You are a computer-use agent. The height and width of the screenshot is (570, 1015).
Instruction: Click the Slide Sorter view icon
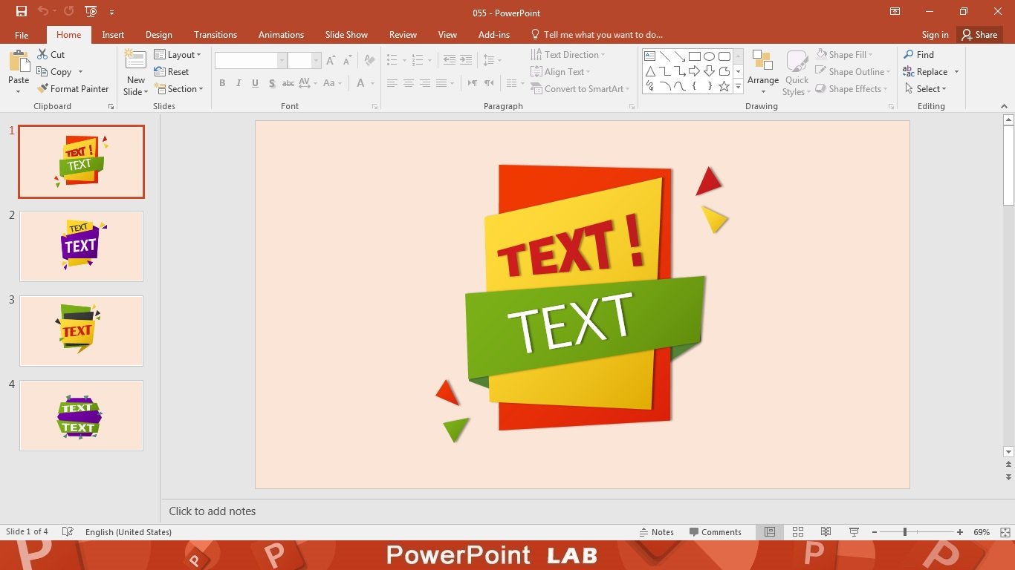pos(798,532)
